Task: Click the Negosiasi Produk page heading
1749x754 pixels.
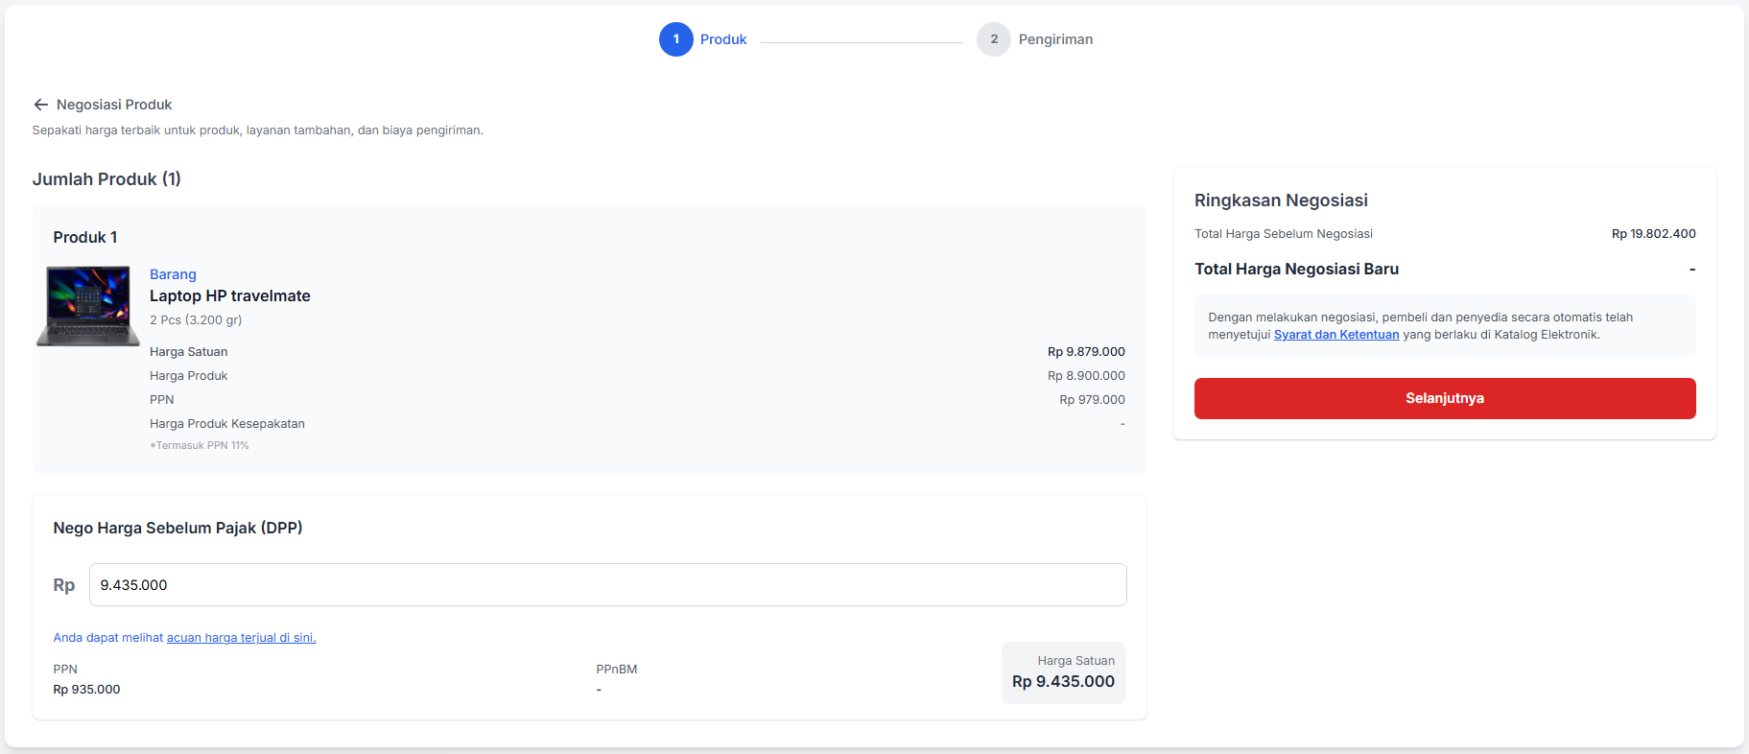Action: click(114, 105)
